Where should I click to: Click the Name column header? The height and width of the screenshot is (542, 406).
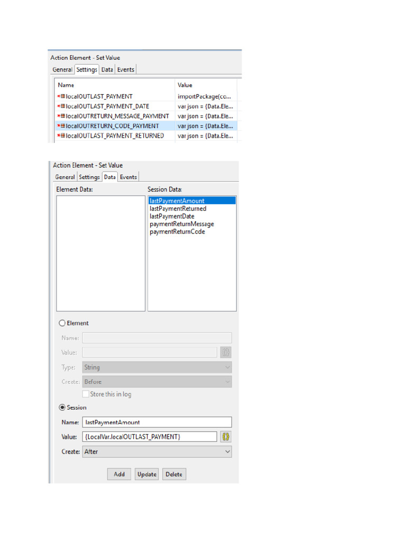pos(115,85)
